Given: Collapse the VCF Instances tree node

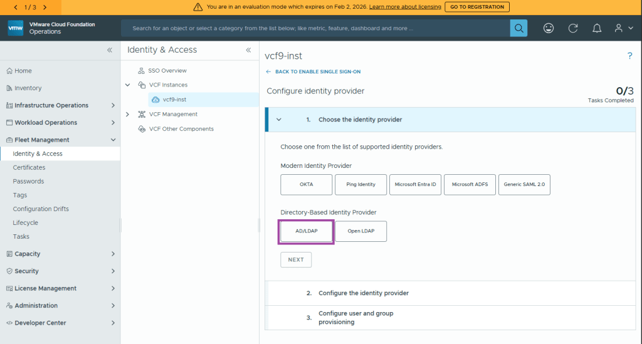Looking at the screenshot, I should click(x=127, y=85).
